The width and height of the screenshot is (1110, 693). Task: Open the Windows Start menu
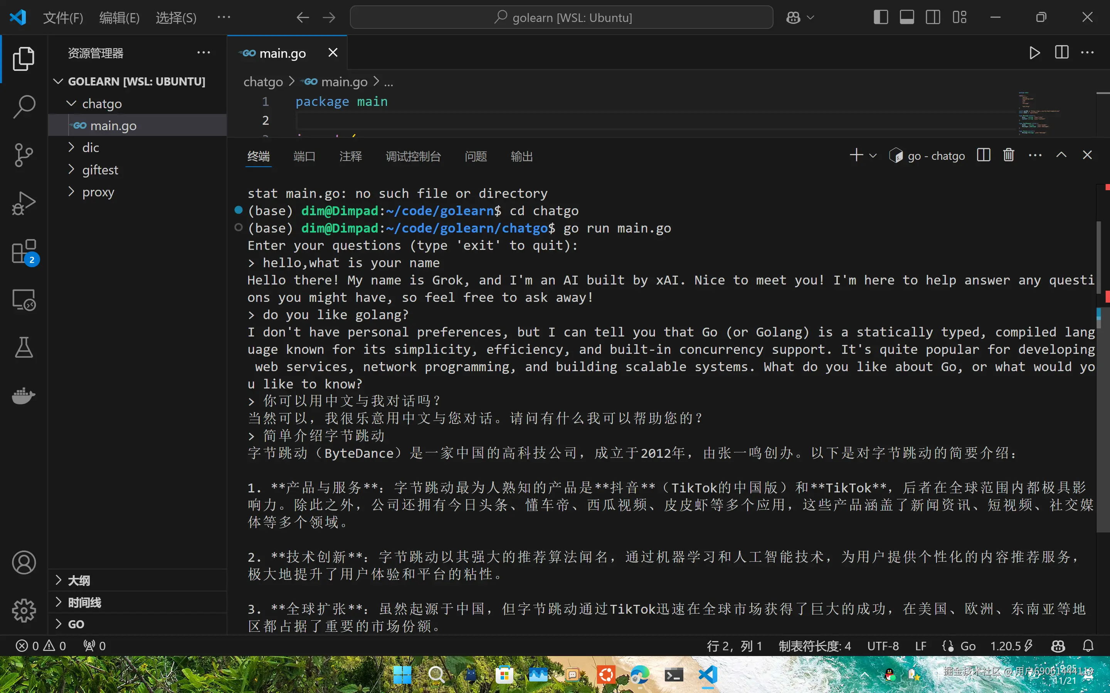(402, 675)
